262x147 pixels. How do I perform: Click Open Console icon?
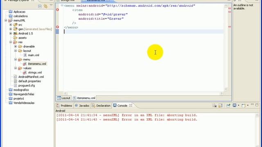click(244, 105)
